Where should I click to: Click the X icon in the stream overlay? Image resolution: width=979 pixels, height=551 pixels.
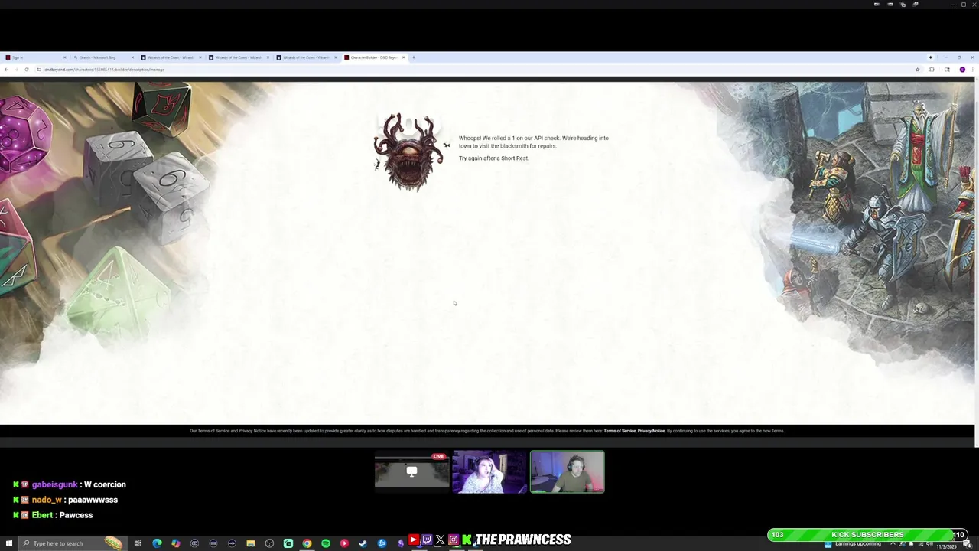[440, 540]
